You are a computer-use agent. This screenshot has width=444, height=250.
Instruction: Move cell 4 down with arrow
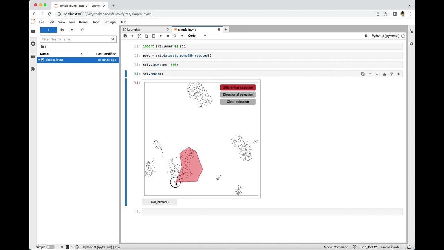377,74
